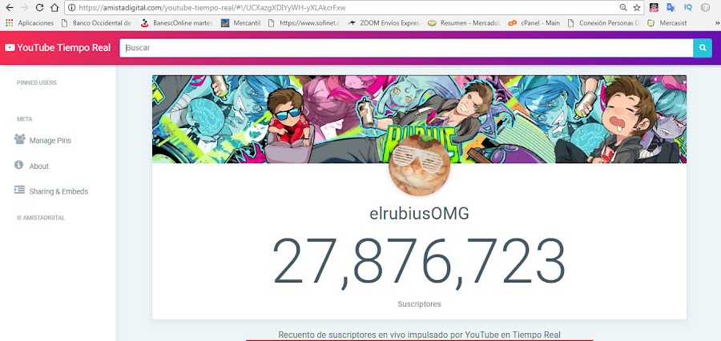Click the translate extension icon
The image size is (721, 341).
[671, 7]
